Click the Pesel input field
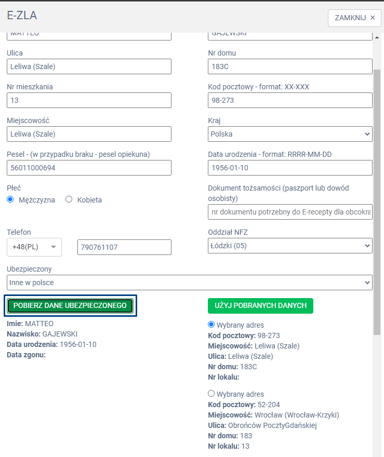The image size is (384, 457). pos(89,168)
